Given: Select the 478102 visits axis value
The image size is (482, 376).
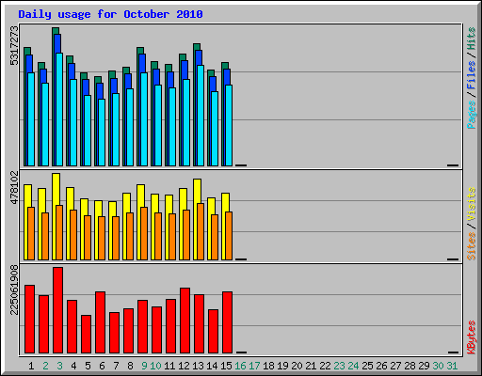Looking at the screenshot, I should click(14, 187).
